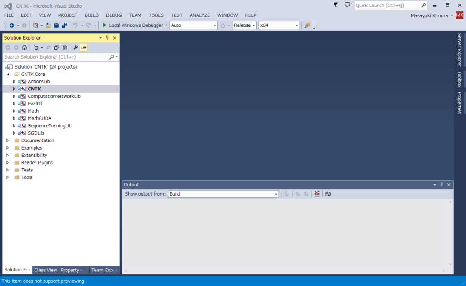The height and width of the screenshot is (286, 466).
Task: Pin the Output panel
Action: pyautogui.click(x=441, y=185)
